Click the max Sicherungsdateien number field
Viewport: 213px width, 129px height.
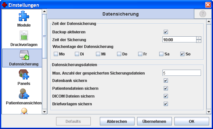[182, 73]
